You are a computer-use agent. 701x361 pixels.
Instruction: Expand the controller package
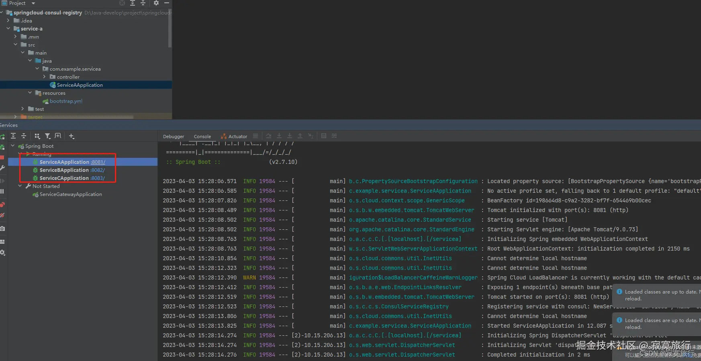tap(45, 77)
